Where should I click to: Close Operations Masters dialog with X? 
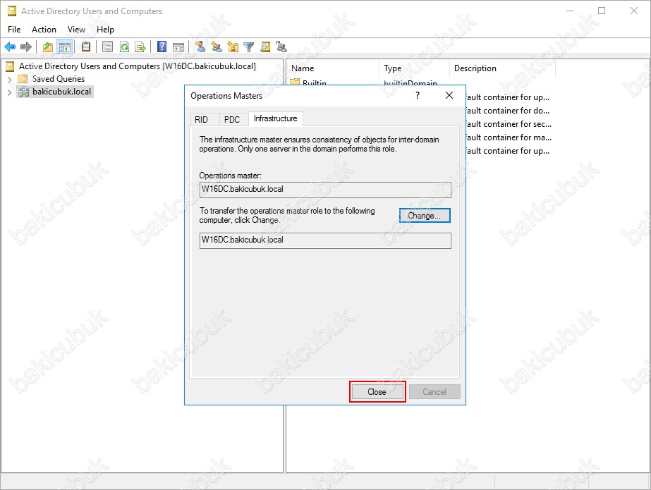[449, 95]
